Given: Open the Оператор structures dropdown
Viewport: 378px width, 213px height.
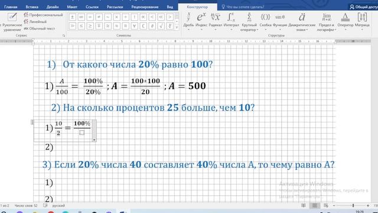Looking at the screenshot, I should [345, 22].
